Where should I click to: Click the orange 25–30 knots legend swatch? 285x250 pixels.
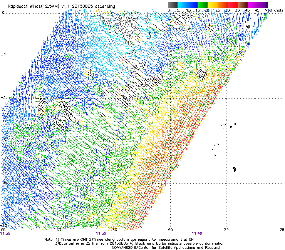tap(223, 5)
